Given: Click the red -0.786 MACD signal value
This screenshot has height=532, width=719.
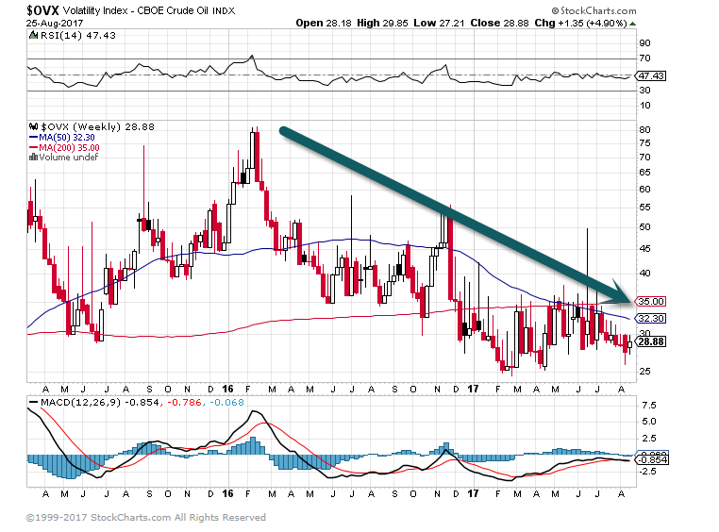Looking at the screenshot, I should tap(185, 403).
